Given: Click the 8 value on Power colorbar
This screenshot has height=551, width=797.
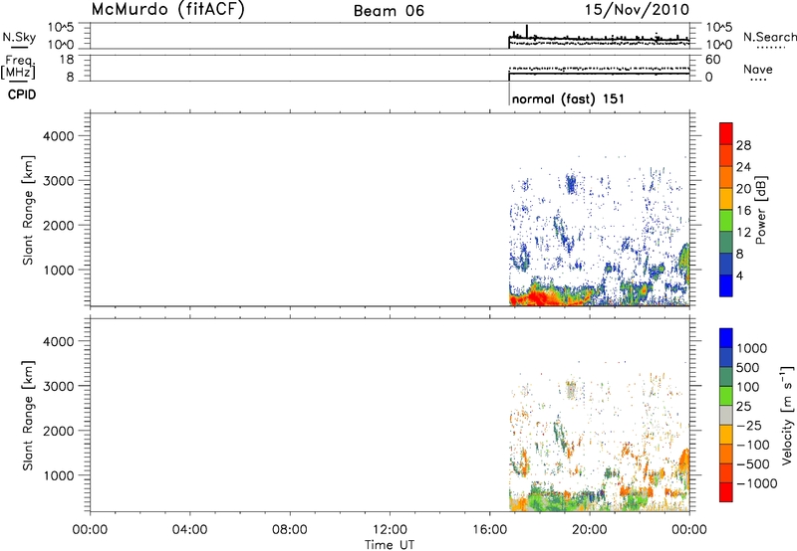Looking at the screenshot, I should tap(739, 255).
